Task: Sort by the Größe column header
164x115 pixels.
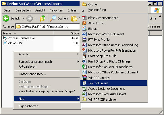Action: point(66,33)
